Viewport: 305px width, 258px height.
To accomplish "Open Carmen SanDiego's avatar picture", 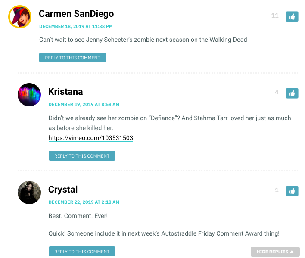I will click(20, 17).
